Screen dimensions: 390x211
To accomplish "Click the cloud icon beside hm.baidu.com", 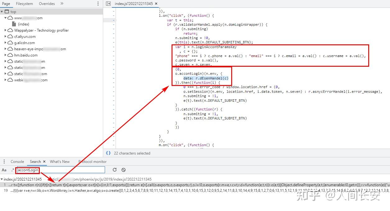I will [x=11, y=55].
